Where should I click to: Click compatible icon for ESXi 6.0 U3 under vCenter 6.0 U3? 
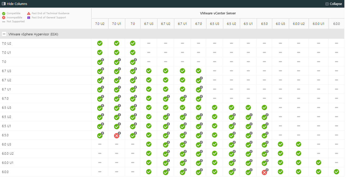(280, 144)
